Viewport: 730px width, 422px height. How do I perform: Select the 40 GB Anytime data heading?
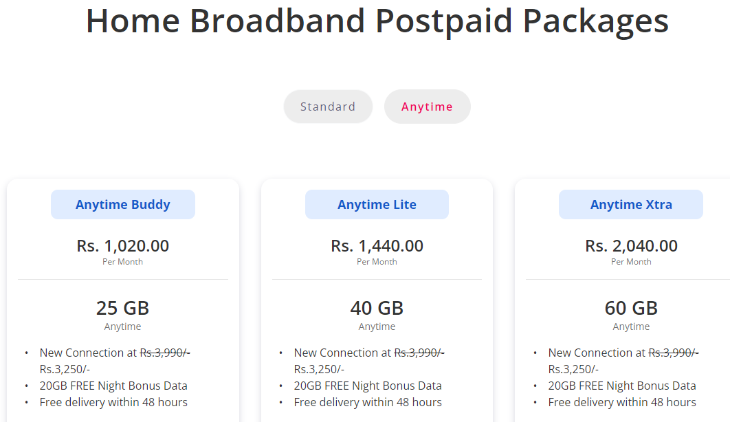pyautogui.click(x=377, y=308)
